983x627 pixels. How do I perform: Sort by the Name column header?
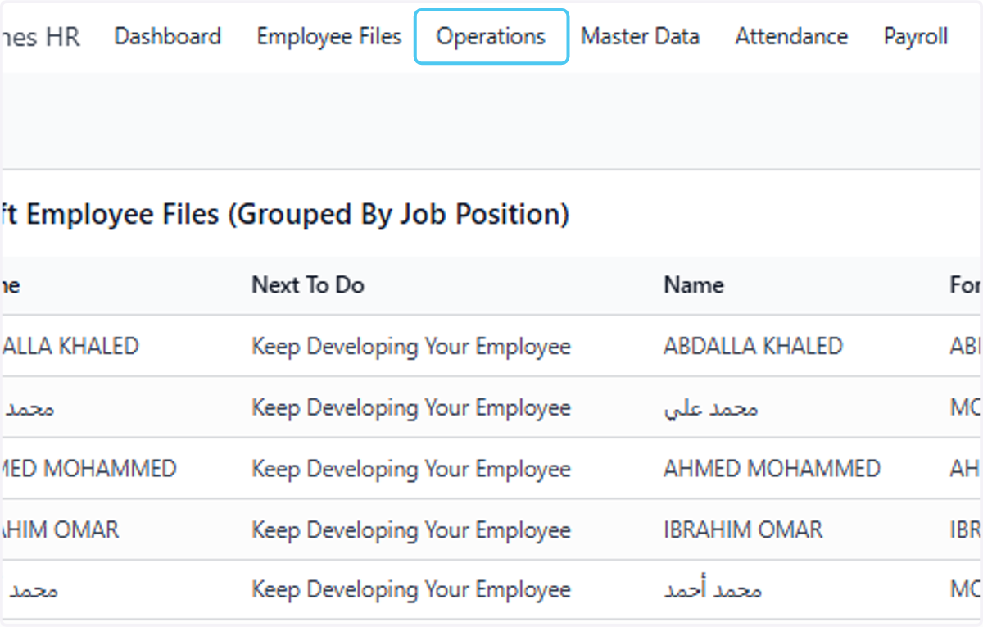694,285
